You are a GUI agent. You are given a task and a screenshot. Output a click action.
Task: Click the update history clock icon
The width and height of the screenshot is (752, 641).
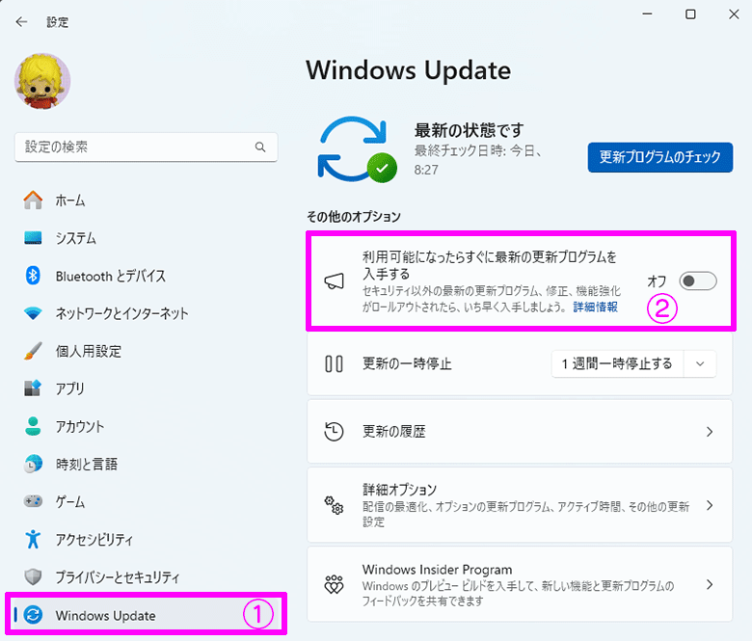point(334,432)
